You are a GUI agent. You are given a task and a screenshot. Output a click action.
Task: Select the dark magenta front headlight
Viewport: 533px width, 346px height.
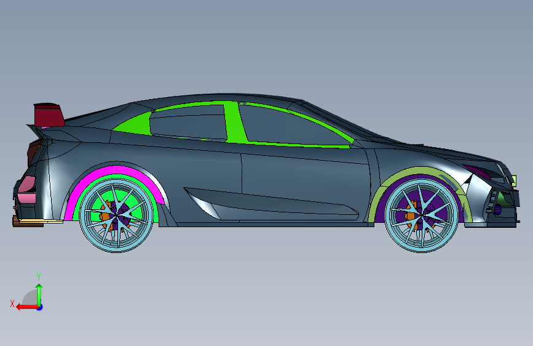click(x=478, y=171)
